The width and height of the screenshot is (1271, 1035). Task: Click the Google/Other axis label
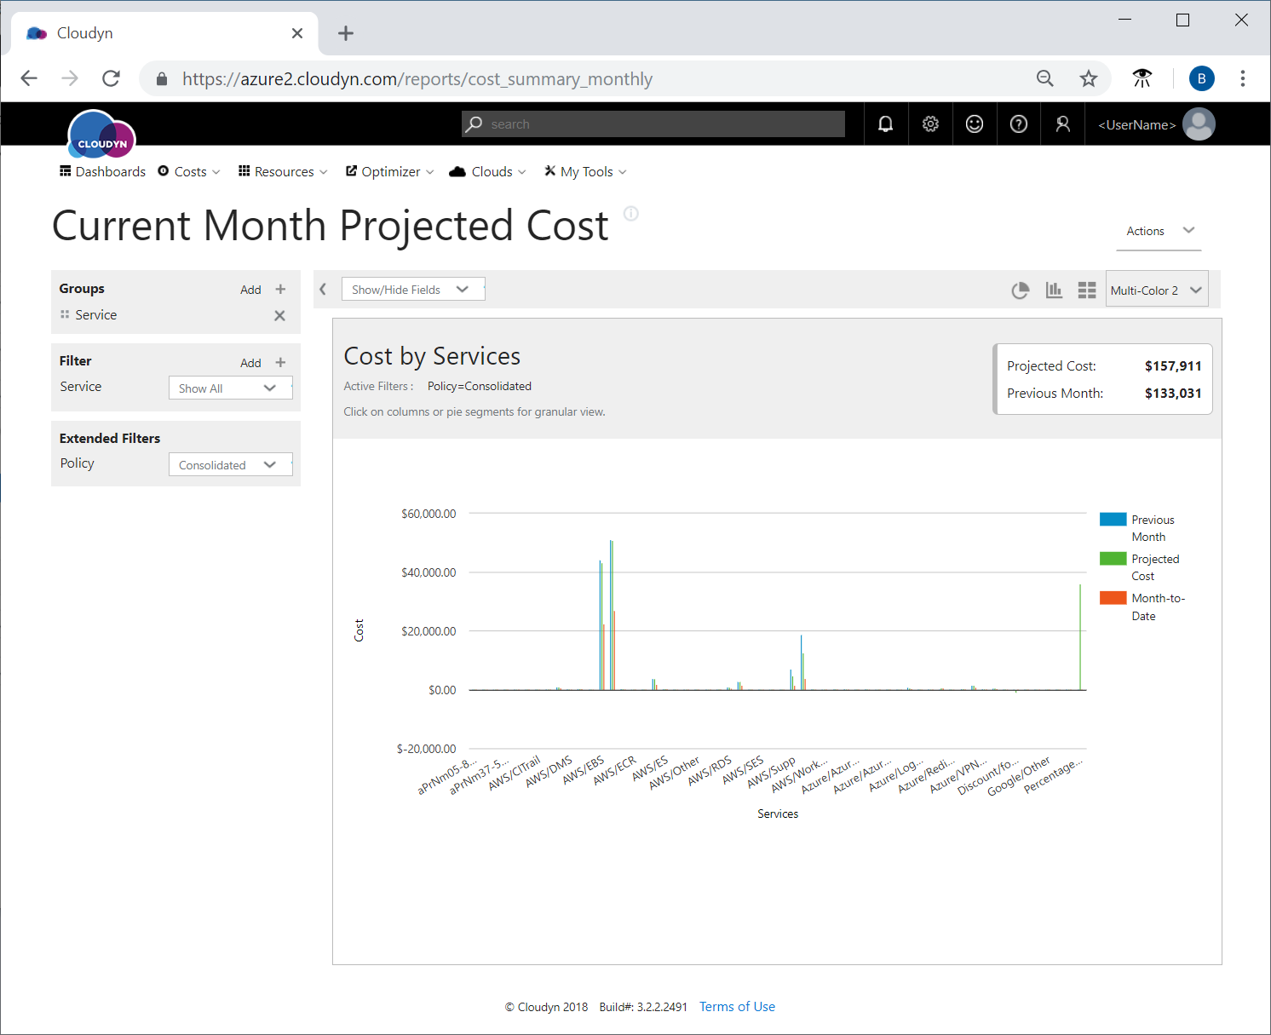(1019, 776)
